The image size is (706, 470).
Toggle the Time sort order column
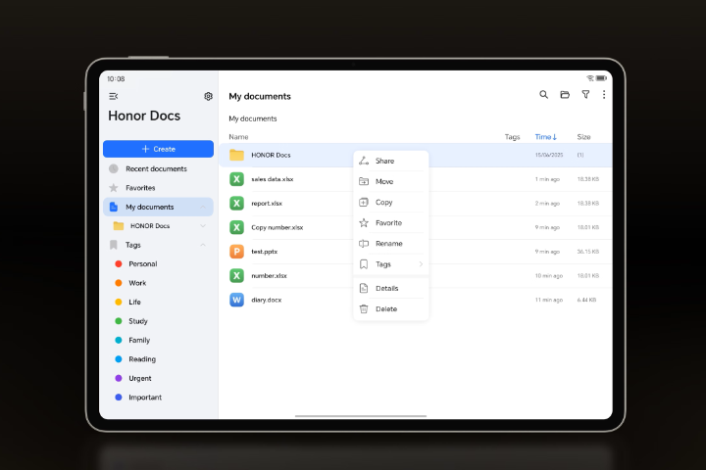[546, 137]
